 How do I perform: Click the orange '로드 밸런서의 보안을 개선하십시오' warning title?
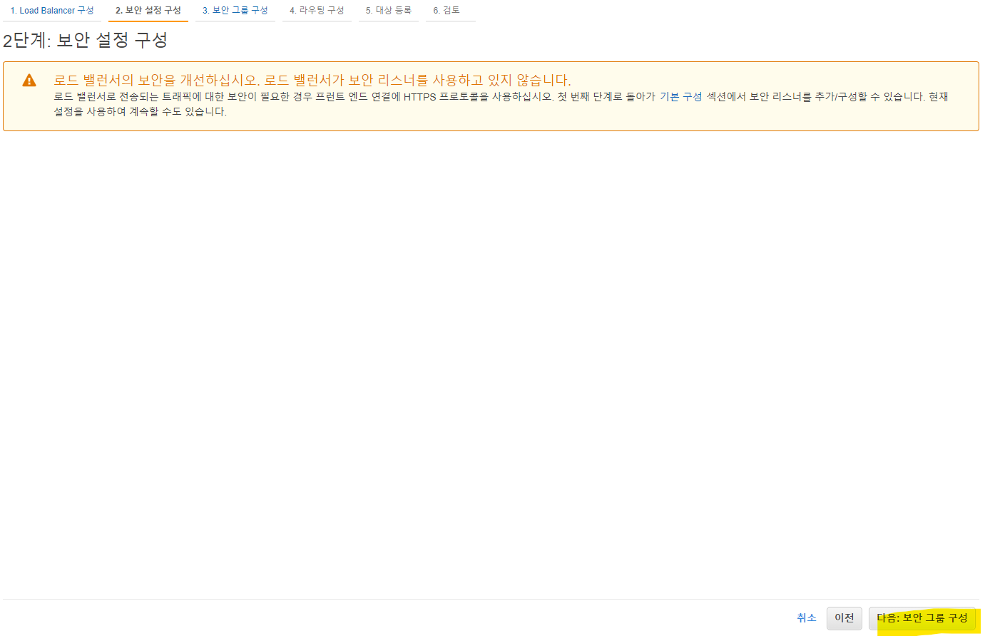[312, 80]
